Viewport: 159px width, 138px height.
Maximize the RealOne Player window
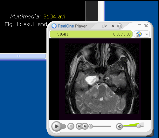139,26
